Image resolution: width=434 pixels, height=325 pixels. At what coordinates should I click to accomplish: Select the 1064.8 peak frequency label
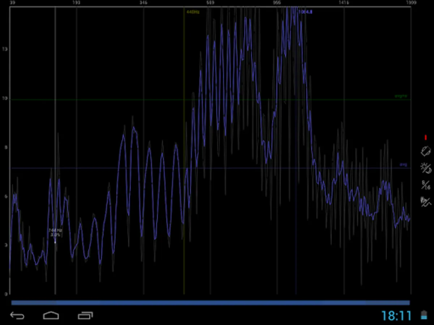click(x=305, y=12)
